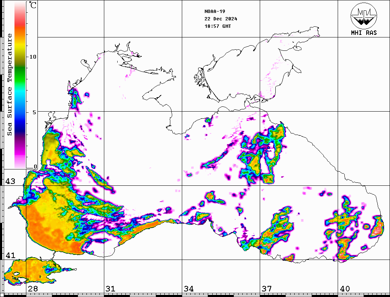
Task: Pick the dark blue band of color scale
Action: (20, 125)
